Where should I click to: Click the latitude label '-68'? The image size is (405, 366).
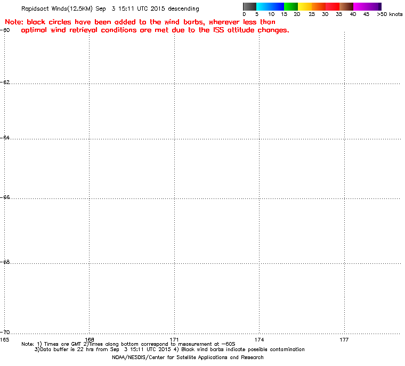point(5,262)
